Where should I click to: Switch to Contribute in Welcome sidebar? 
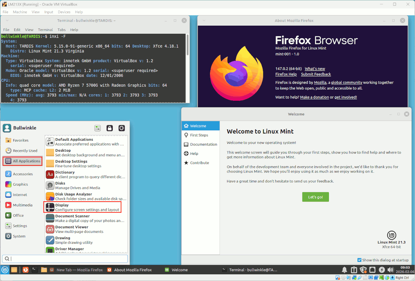[x=200, y=163]
